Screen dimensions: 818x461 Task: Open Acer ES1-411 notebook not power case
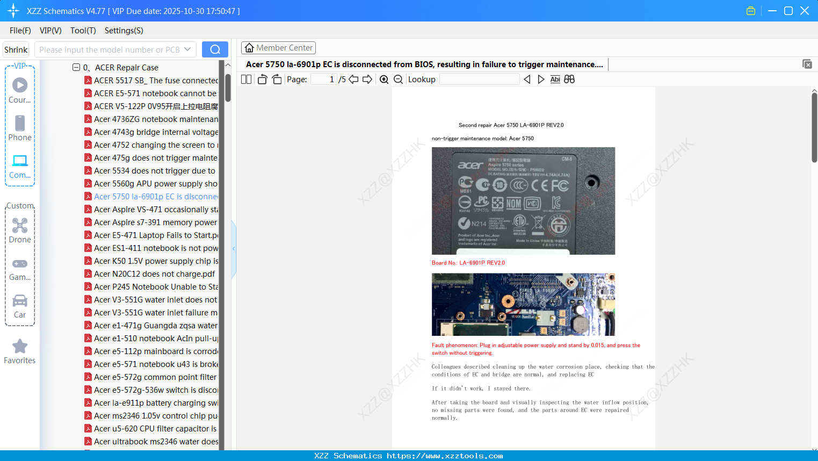click(151, 248)
